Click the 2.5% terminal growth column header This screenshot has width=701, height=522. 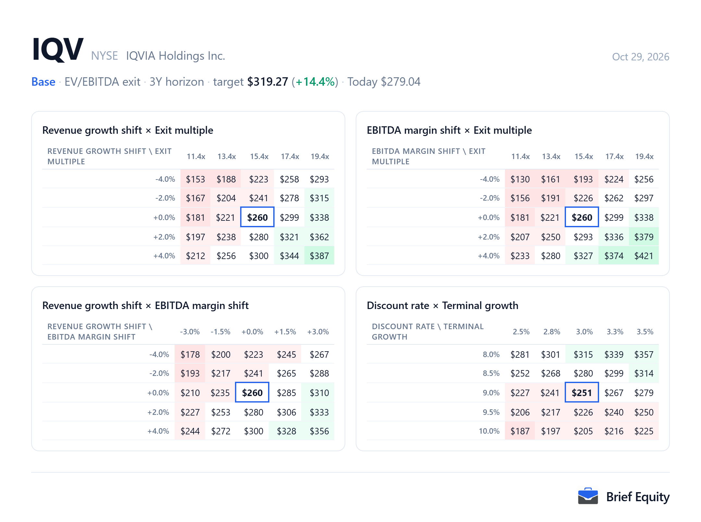pyautogui.click(x=521, y=332)
